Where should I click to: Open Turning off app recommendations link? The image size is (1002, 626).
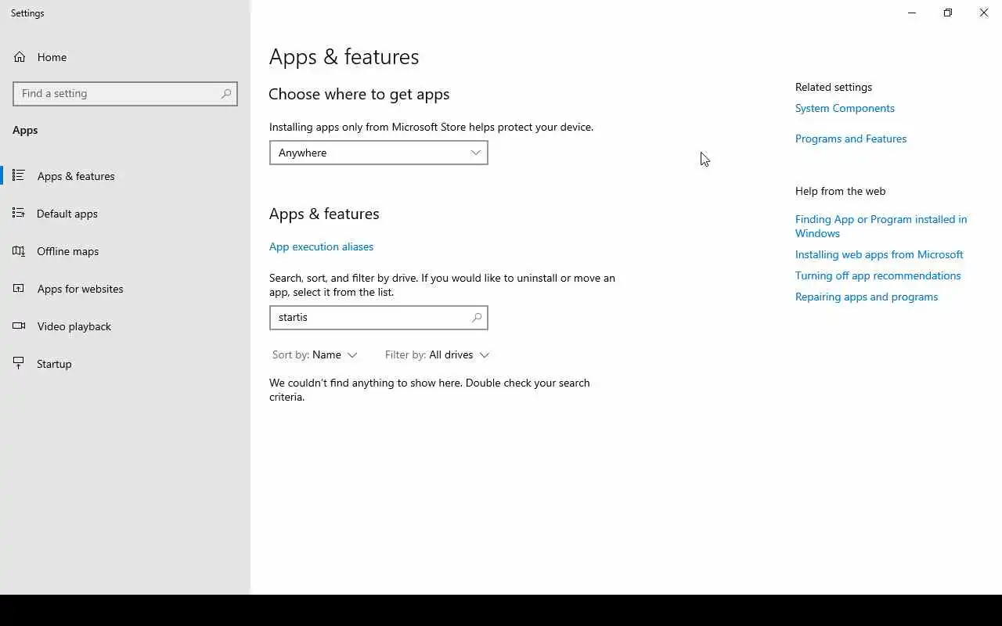click(x=878, y=275)
